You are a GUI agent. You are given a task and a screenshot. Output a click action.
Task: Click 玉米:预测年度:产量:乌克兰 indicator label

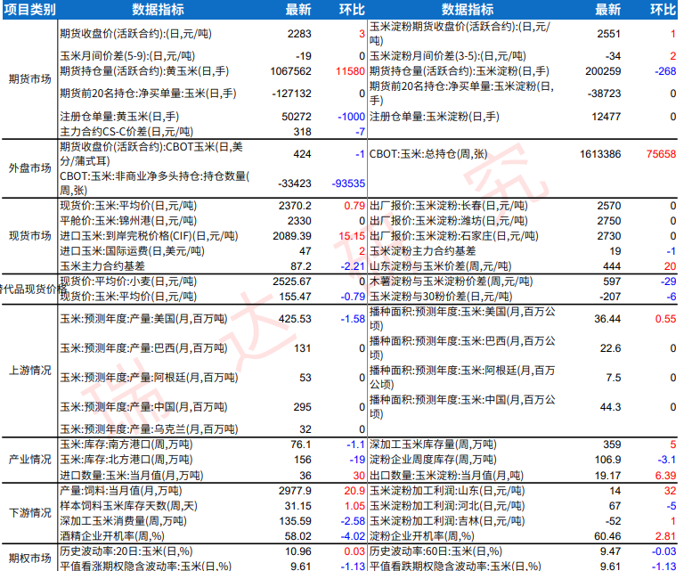click(x=149, y=429)
